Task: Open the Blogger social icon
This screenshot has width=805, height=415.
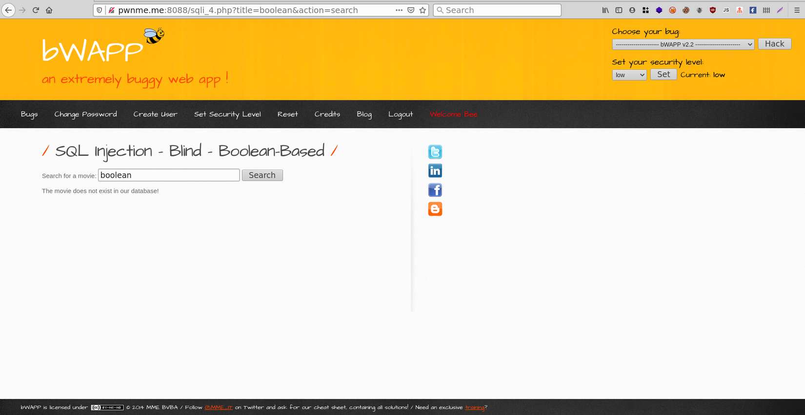Action: tap(435, 209)
